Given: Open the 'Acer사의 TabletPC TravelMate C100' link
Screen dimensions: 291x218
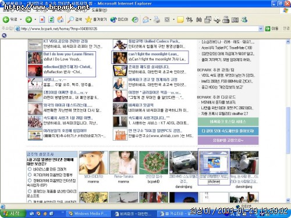Looking at the screenshot, I should coord(226,48).
